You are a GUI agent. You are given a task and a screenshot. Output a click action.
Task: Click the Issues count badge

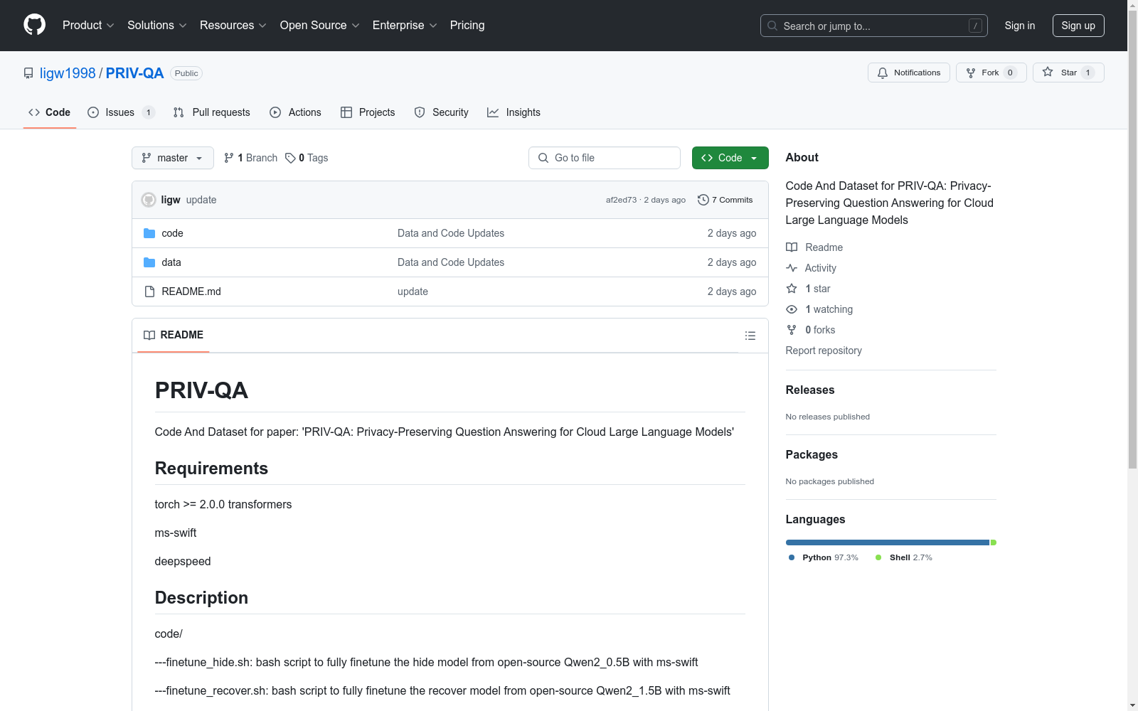click(148, 112)
